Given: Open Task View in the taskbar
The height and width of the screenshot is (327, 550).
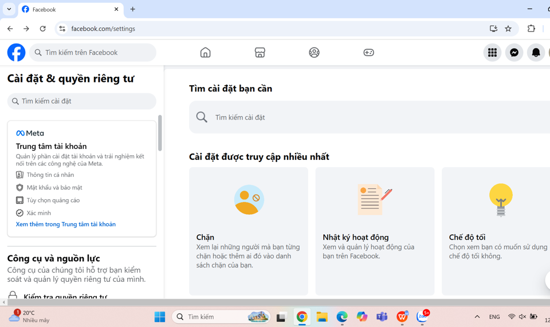Looking at the screenshot, I should pos(281,317).
